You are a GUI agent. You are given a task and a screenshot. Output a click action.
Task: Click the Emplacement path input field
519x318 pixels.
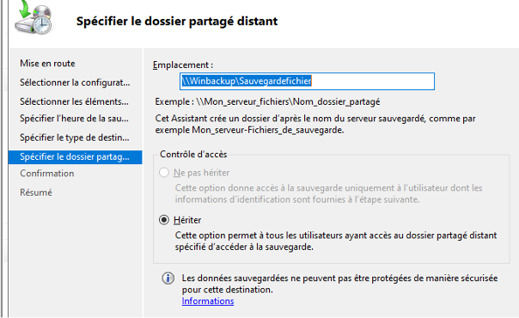(x=307, y=81)
